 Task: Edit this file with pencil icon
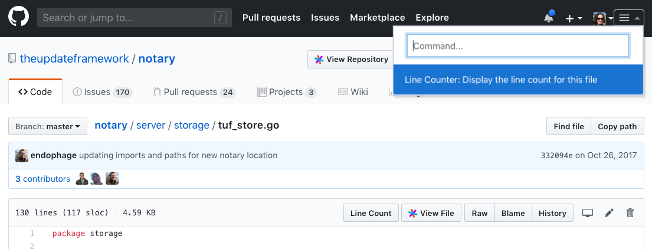(x=609, y=213)
